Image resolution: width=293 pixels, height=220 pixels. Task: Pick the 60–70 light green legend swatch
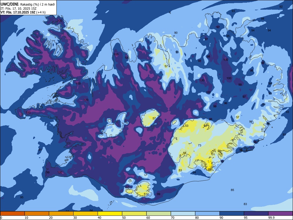159,214
